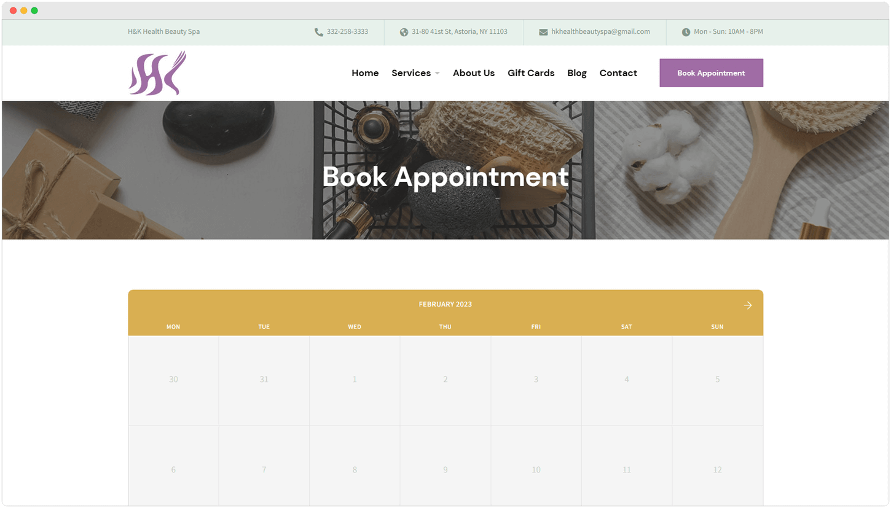Click the yellow minimize window button
Viewport: 891px width, 508px height.
pos(24,10)
